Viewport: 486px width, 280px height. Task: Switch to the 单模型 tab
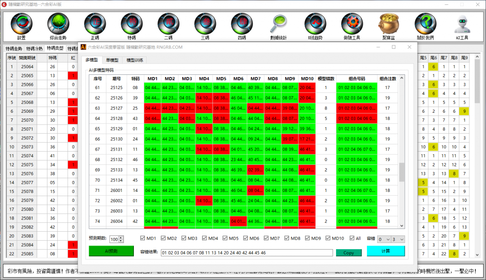coord(112,60)
